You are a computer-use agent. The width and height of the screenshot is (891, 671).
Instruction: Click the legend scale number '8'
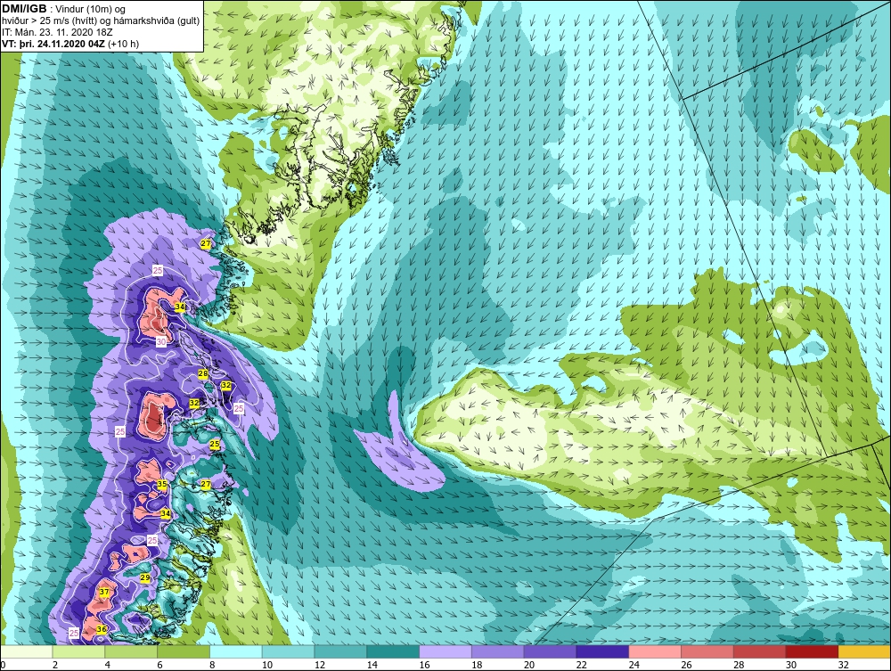pyautogui.click(x=212, y=665)
